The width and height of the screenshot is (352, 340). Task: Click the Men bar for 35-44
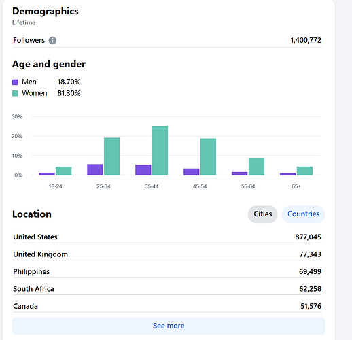coord(143,170)
